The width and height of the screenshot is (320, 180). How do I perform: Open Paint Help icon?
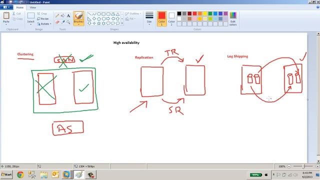click(318, 7)
